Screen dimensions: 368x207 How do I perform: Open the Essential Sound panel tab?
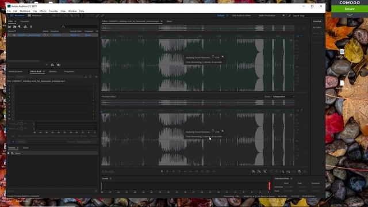[317, 21]
